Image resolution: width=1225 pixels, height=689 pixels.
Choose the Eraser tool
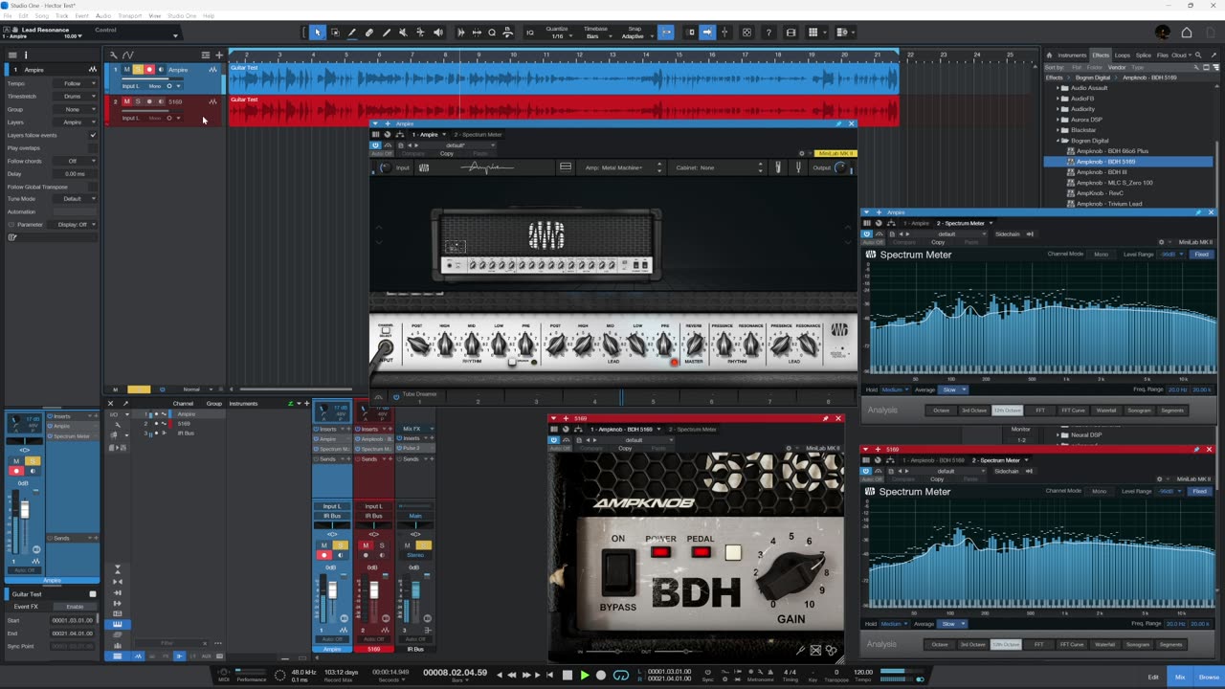click(369, 33)
